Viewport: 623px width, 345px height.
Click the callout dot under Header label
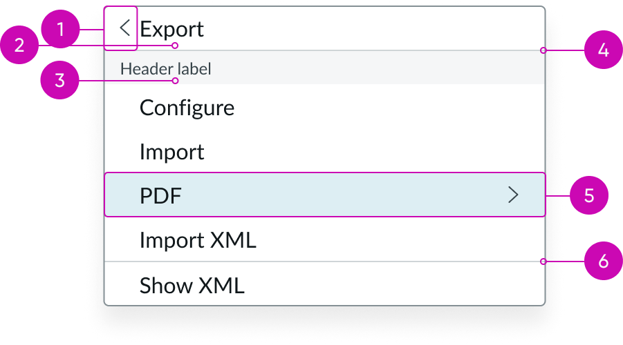[175, 81]
